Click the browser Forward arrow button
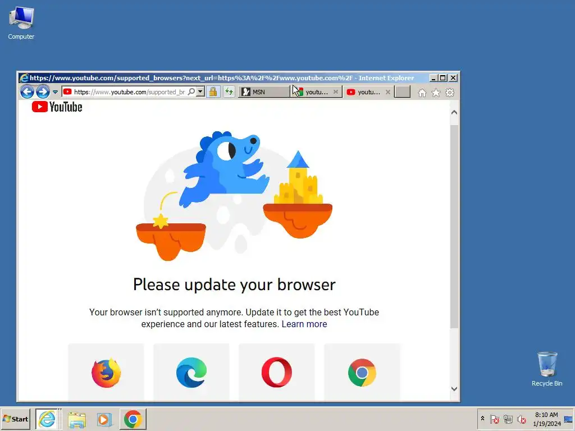Viewport: 575px width, 431px height. pos(43,91)
